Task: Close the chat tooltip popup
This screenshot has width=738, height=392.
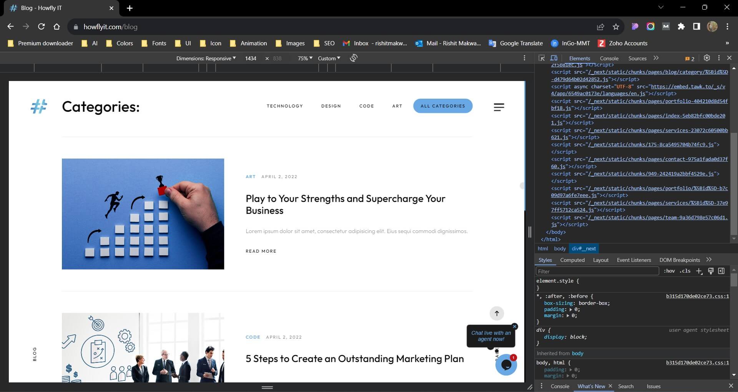Action: tap(515, 326)
